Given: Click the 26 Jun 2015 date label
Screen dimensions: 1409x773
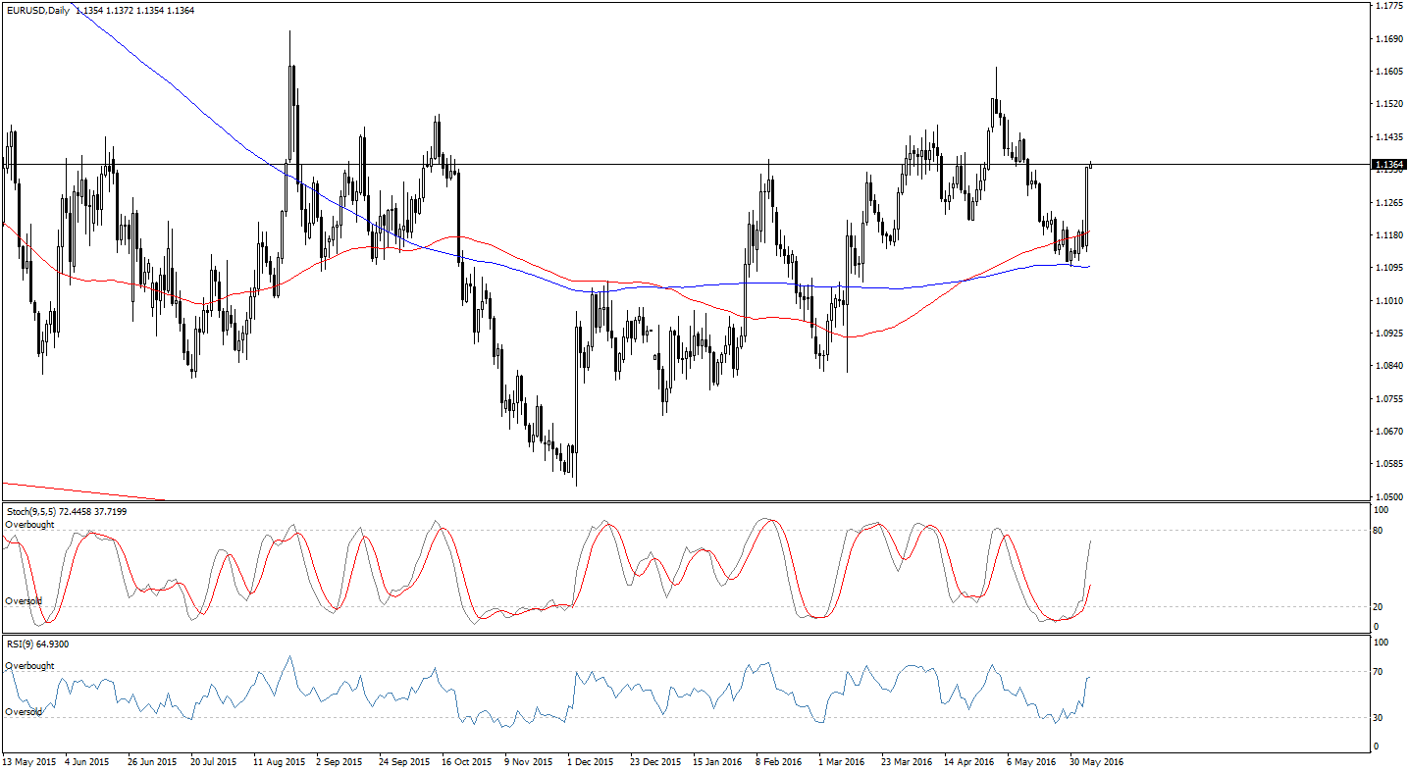Looking at the screenshot, I should [x=153, y=761].
